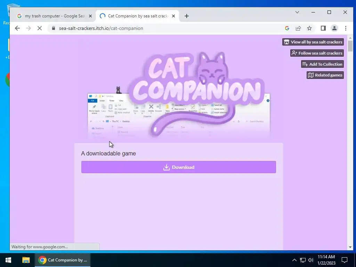Click the scrollbar down arrow
Screen dimensions: 356x267
(350, 247)
